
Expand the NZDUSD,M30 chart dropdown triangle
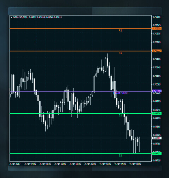click(x=11, y=17)
